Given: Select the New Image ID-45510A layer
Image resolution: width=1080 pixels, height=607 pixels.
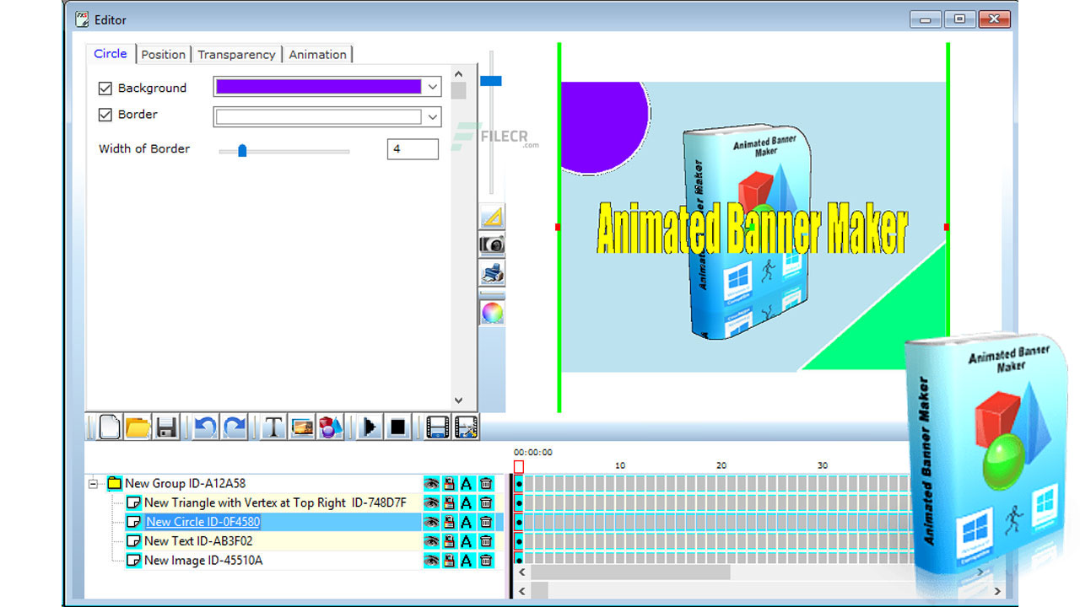Looking at the screenshot, I should 203,561.
